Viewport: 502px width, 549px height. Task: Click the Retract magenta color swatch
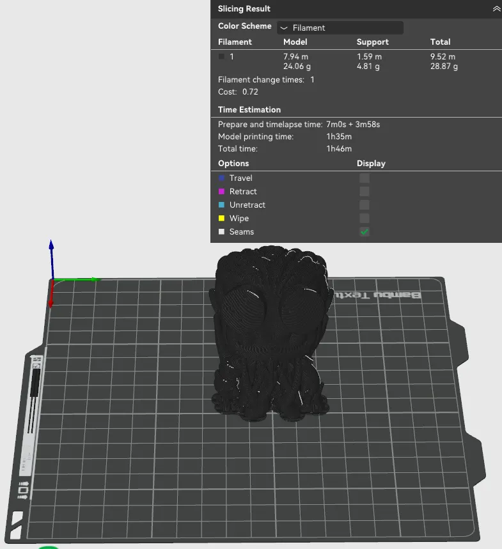(221, 191)
